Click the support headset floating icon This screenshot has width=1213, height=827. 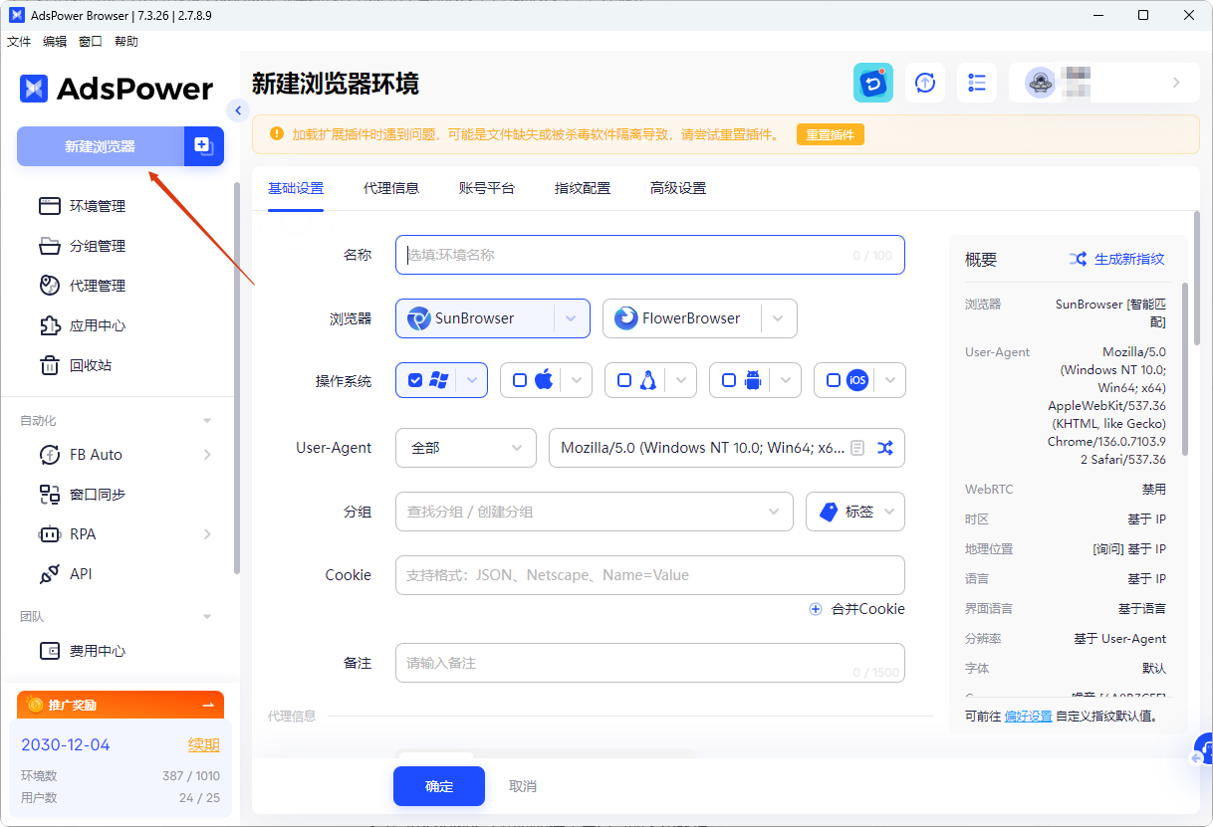click(1203, 750)
